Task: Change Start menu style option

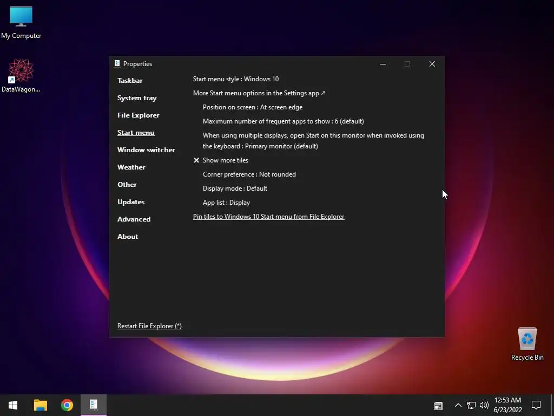Action: coord(236,79)
